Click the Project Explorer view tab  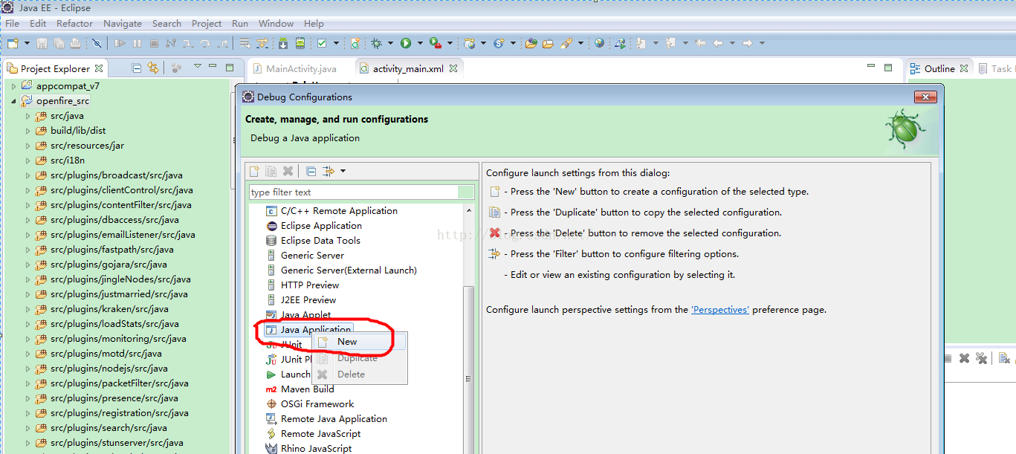click(x=55, y=68)
